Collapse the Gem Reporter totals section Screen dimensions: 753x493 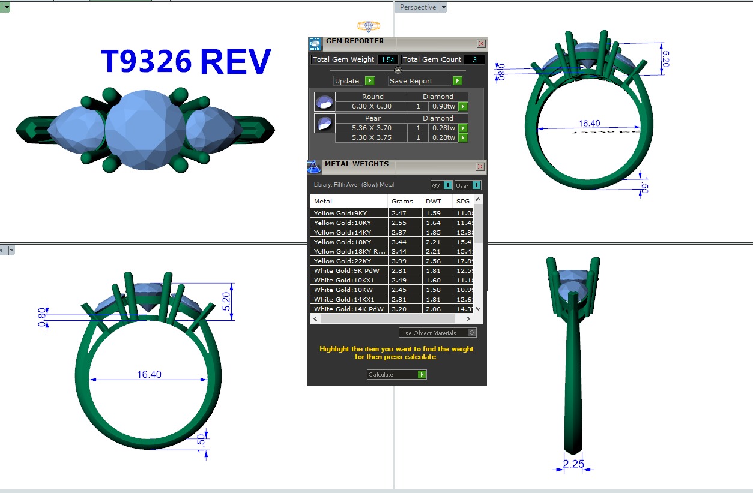pos(398,71)
